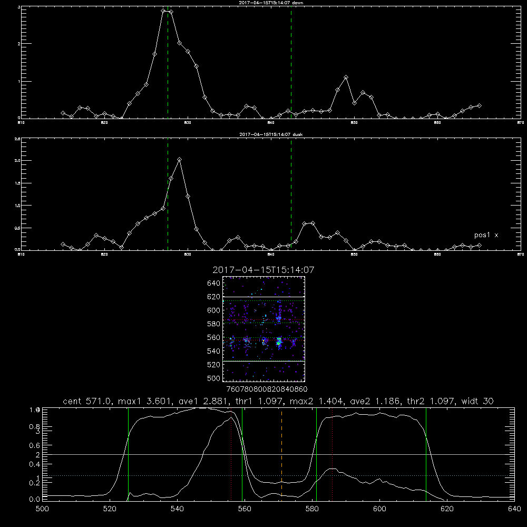The width and height of the screenshot is (527, 527).
Task: Click the x-axis label 520 on bottom plot
Action: click(110, 509)
